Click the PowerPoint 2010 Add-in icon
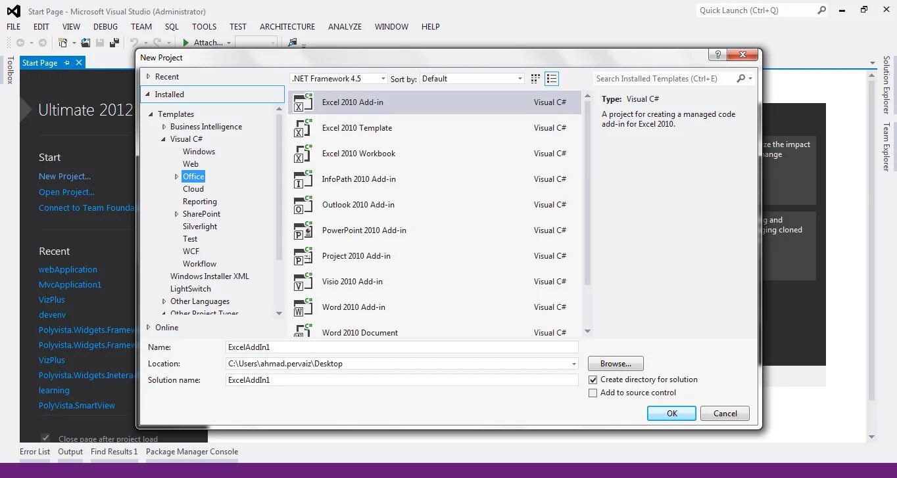 [303, 230]
